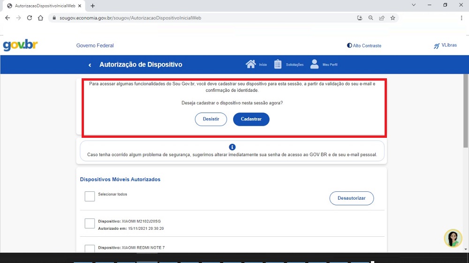Reload the page in the browser
The image size is (469, 263).
coord(30,18)
